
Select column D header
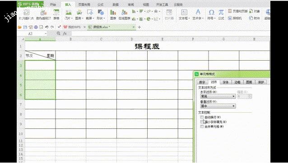132,39
